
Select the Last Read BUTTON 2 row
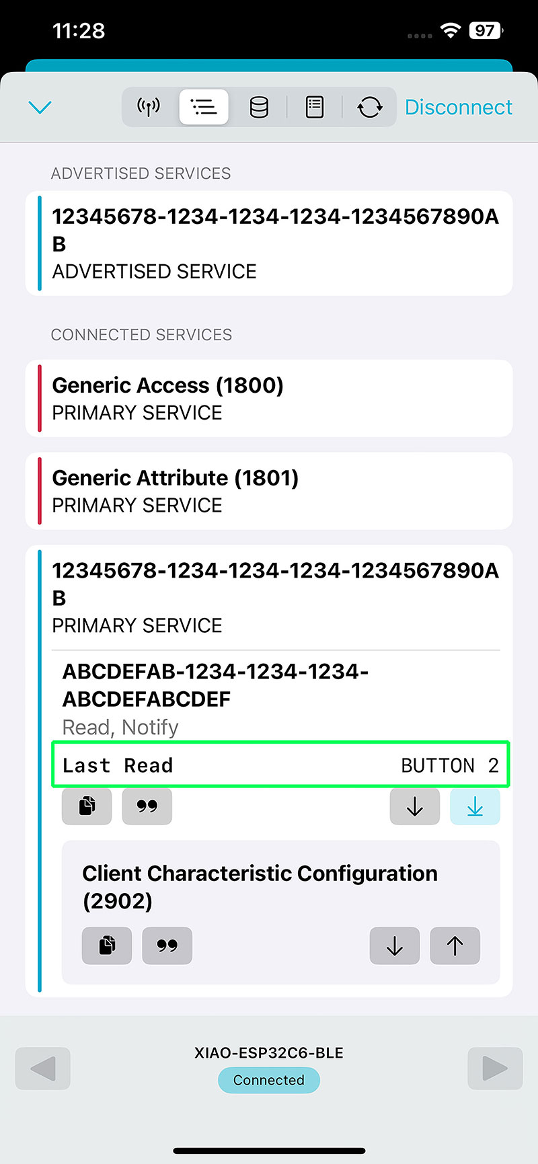(280, 765)
